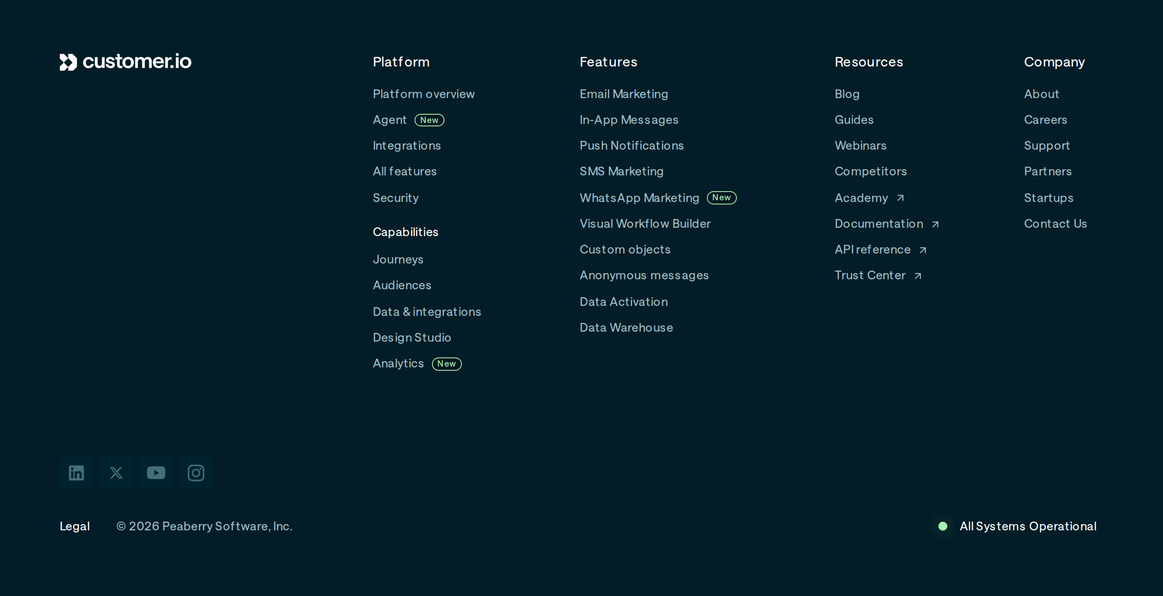The image size is (1163, 596).
Task: Click the New badge beside Analytics
Action: pos(447,364)
